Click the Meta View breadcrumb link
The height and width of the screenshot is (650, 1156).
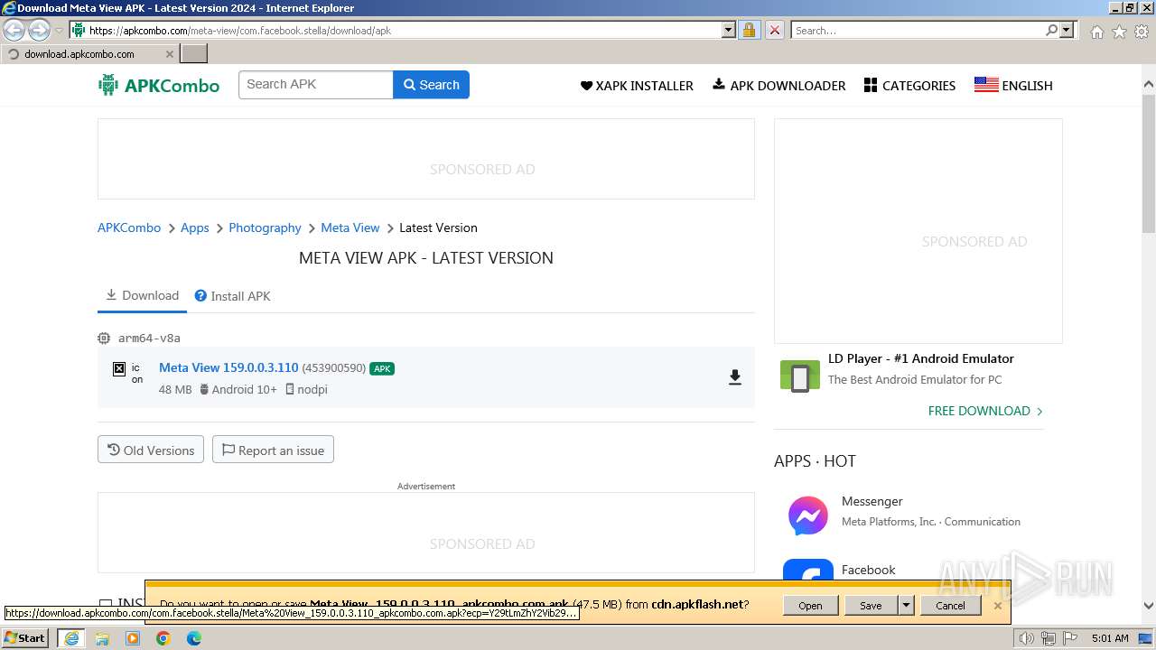350,227
